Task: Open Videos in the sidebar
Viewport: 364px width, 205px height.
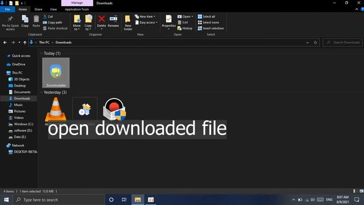Action: (16, 118)
